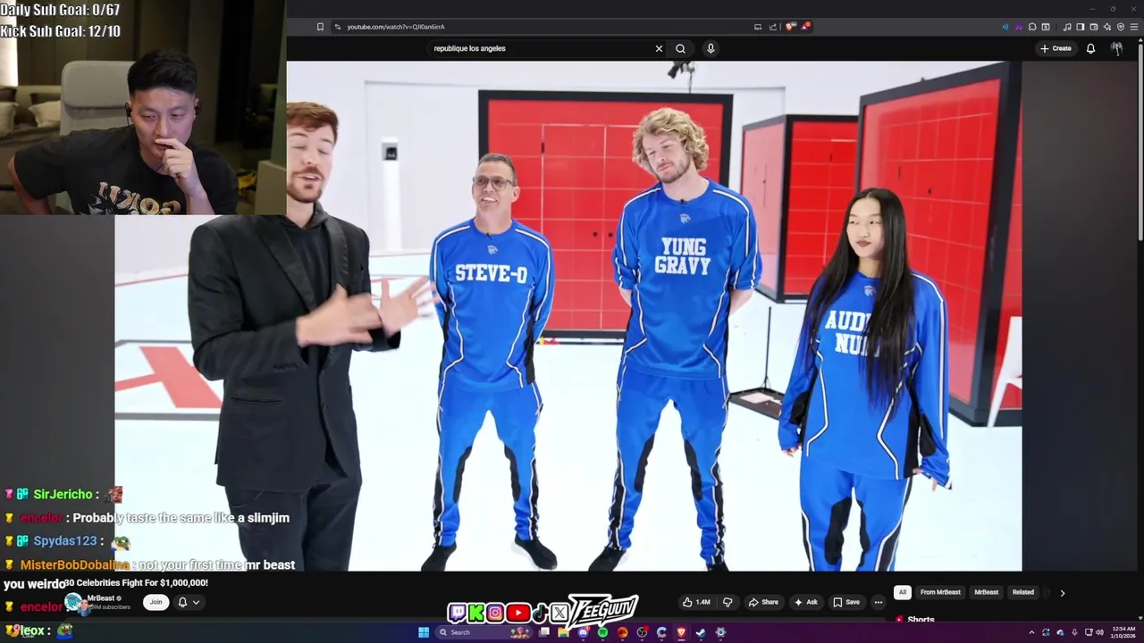
Task: Click the browser share page icon
Action: 773,27
